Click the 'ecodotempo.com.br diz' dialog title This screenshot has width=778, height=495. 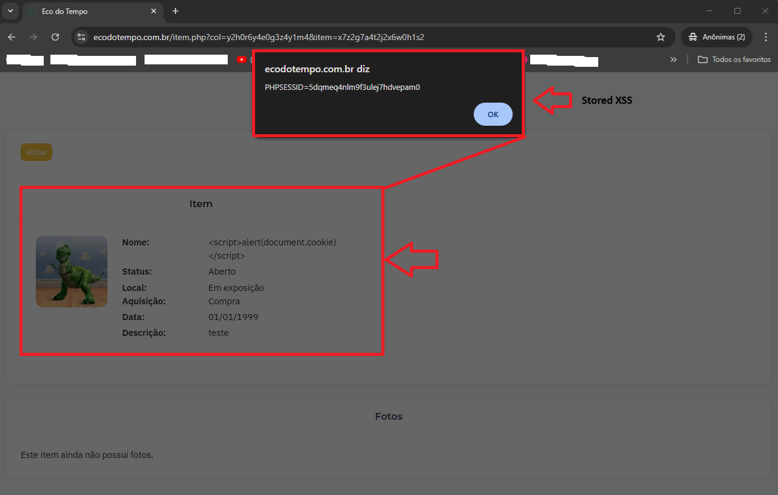click(317, 69)
